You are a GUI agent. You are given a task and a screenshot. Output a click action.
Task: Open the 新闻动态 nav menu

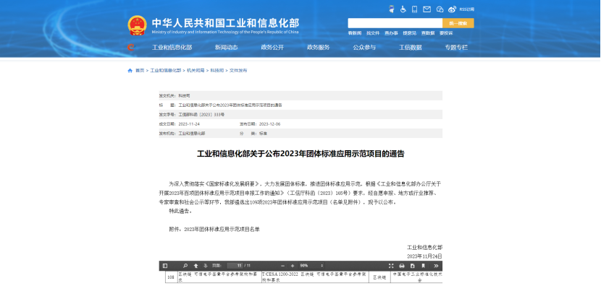(226, 48)
